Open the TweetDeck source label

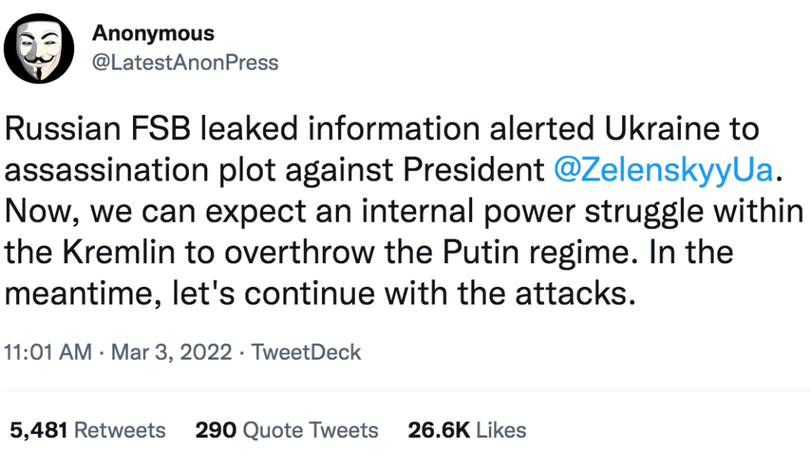pos(306,352)
